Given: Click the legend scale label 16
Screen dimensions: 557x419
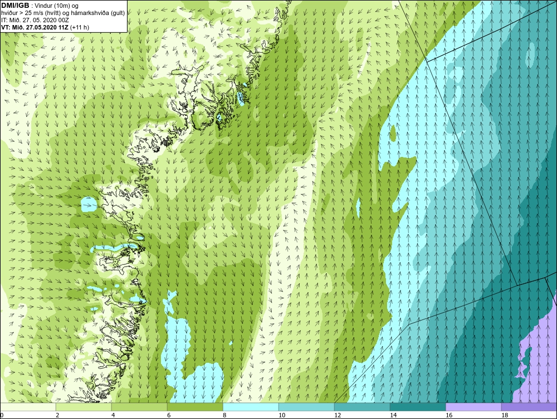Looking at the screenshot, I should coord(448,415).
